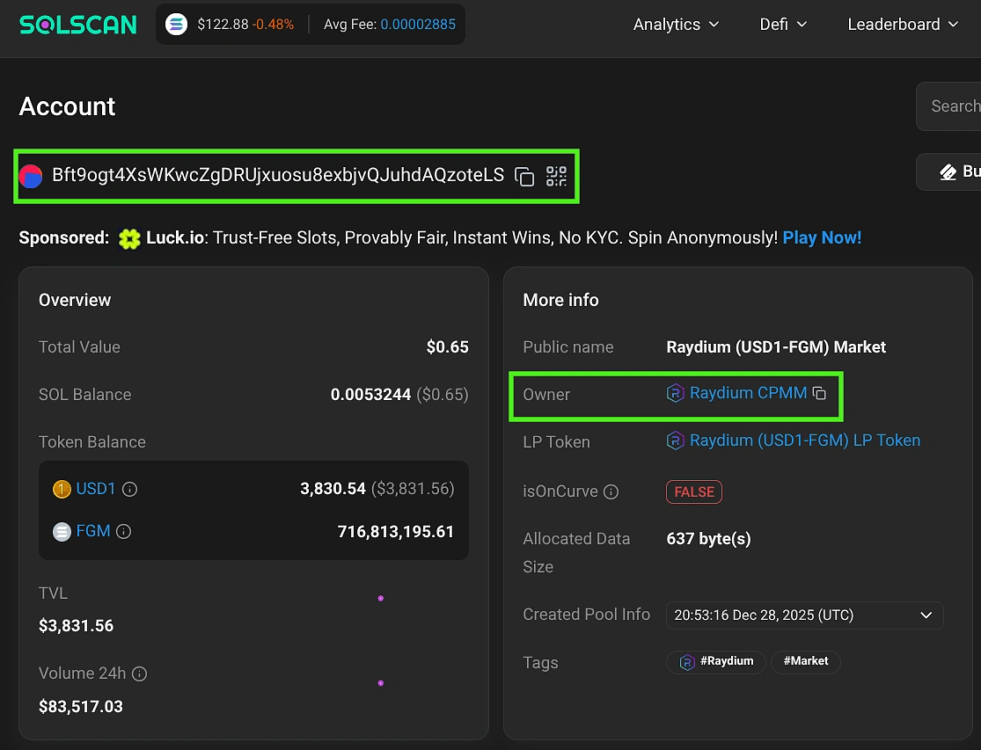Open the Raydium (USD1-FGM) LP Token link
The image size is (981, 750).
pyautogui.click(x=805, y=440)
